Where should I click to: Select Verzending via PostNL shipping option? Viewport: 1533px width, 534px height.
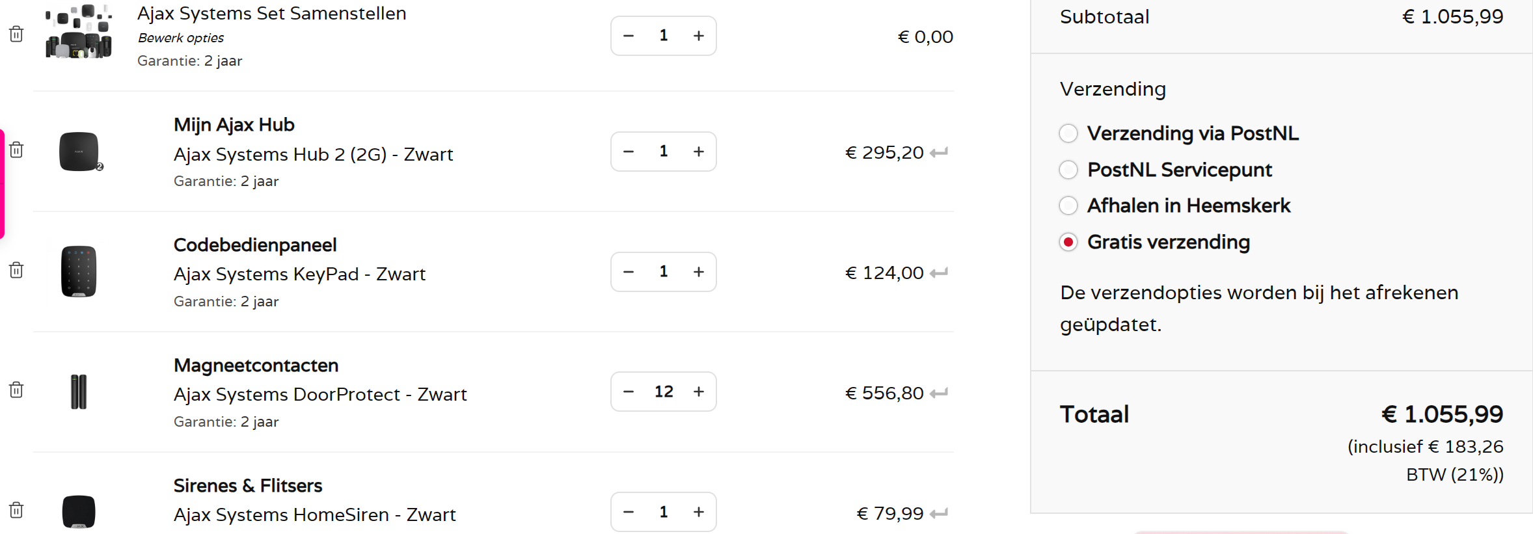coord(1068,133)
